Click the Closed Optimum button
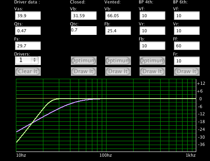This screenshot has height=161, width=210. (84, 61)
